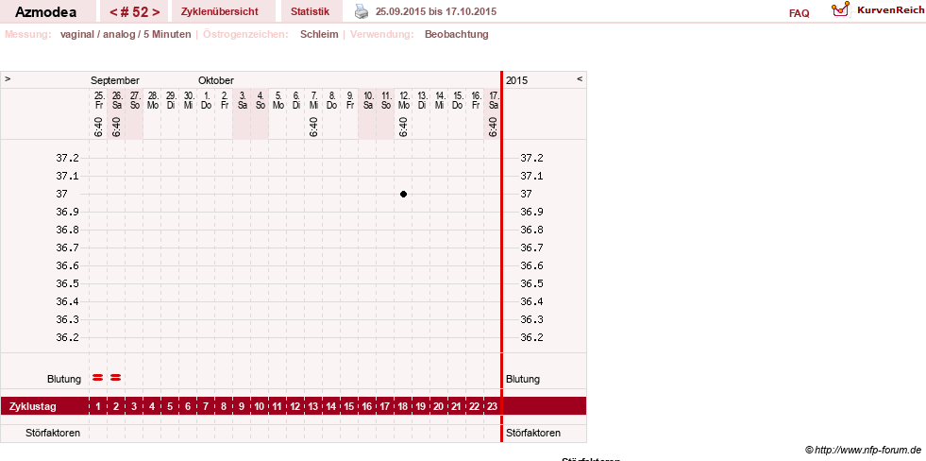Select cycle day 10 cell
Image resolution: width=926 pixels, height=461 pixels.
(x=260, y=406)
